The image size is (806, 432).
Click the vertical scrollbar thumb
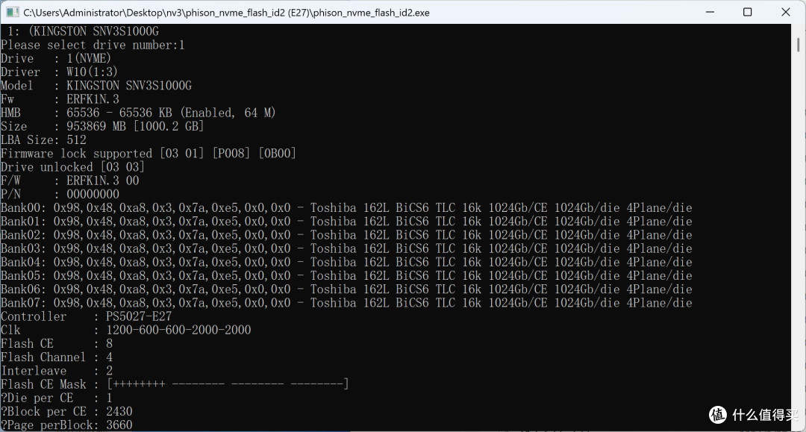[x=799, y=43]
